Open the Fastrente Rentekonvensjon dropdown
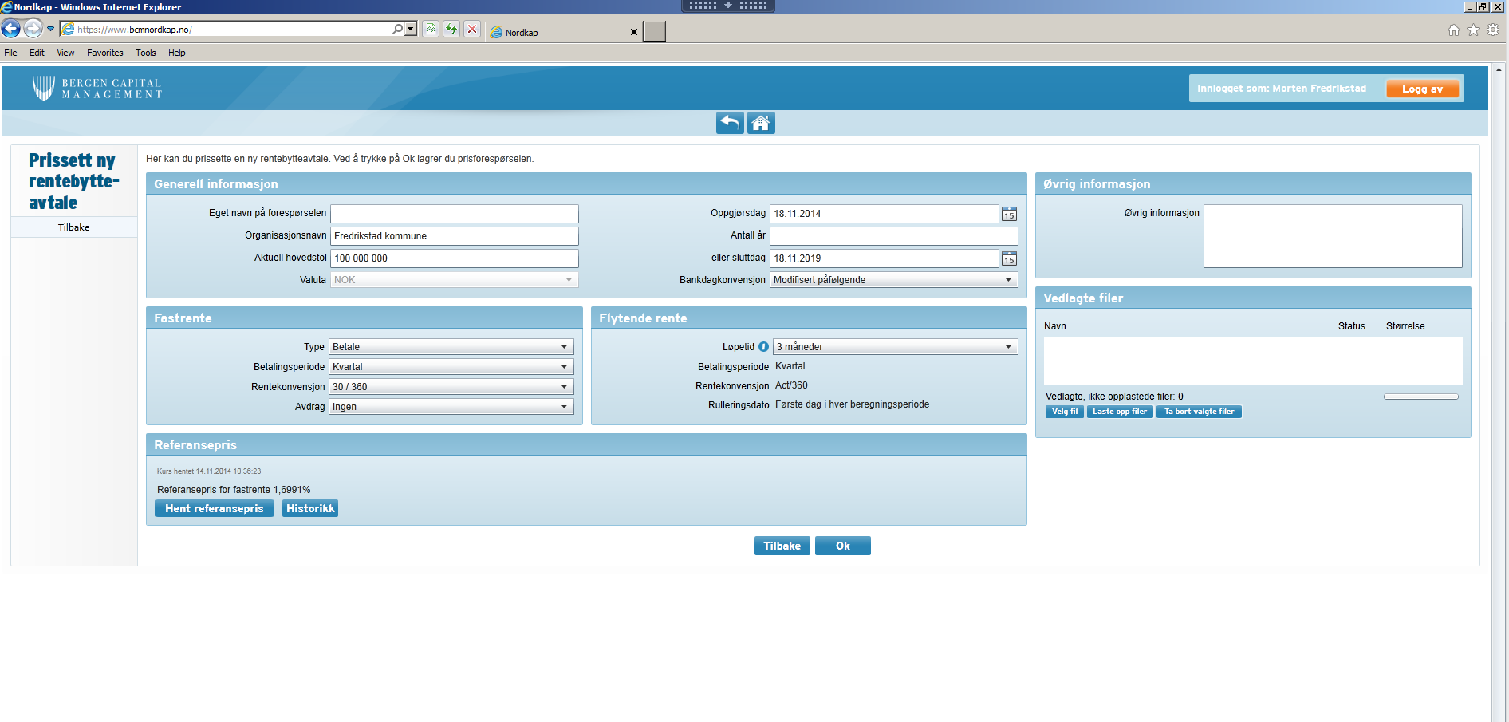This screenshot has width=1509, height=722. pyautogui.click(x=451, y=387)
